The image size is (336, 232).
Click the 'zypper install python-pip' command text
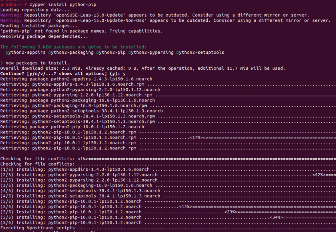coord(63,5)
